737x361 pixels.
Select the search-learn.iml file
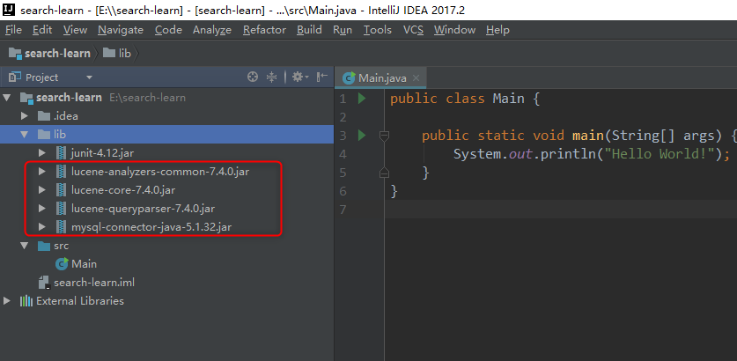click(94, 283)
